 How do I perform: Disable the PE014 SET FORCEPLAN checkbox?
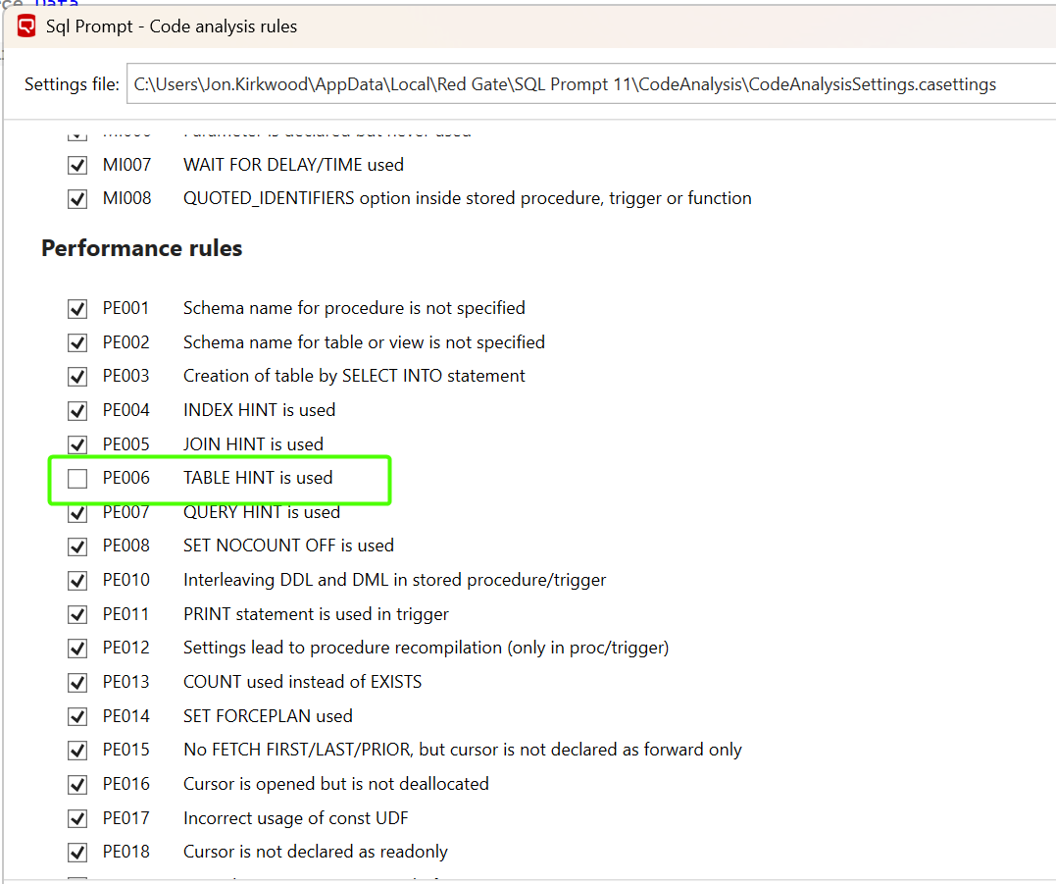[x=77, y=717]
